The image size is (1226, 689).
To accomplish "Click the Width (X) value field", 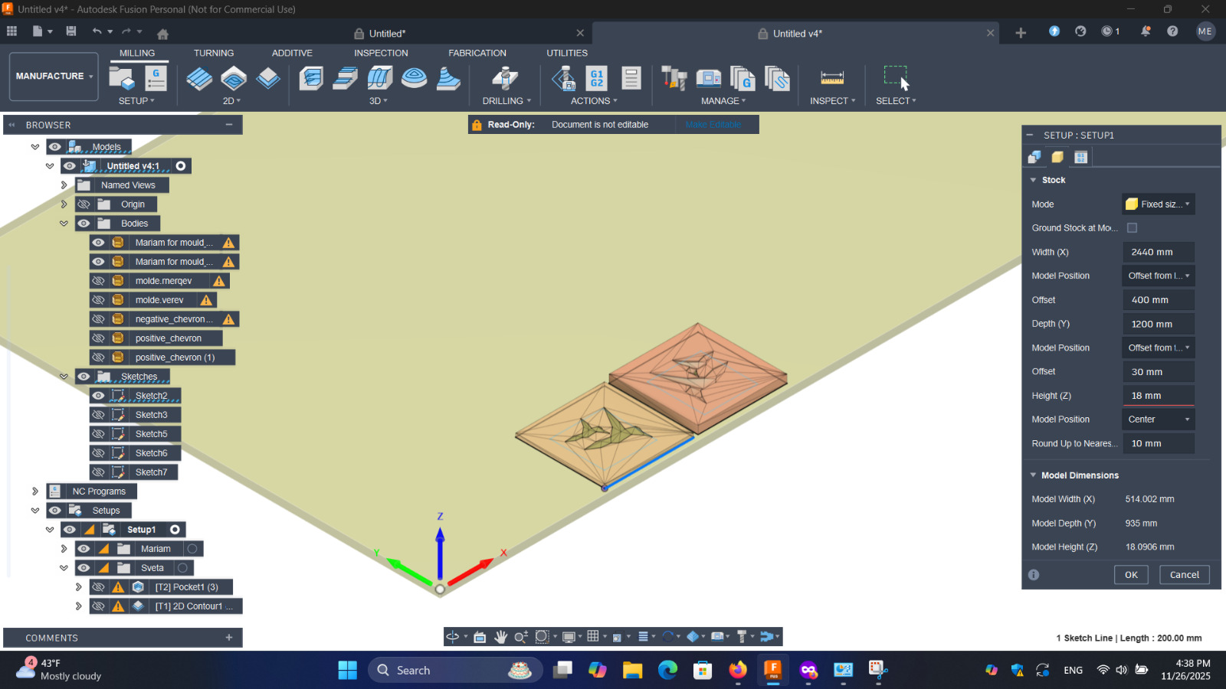I will point(1158,252).
